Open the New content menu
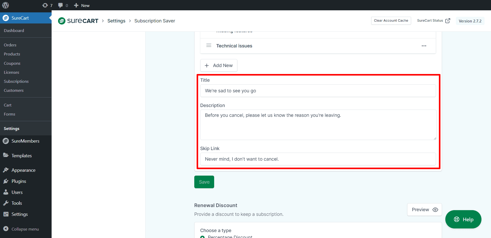This screenshot has height=238, width=491. click(82, 5)
